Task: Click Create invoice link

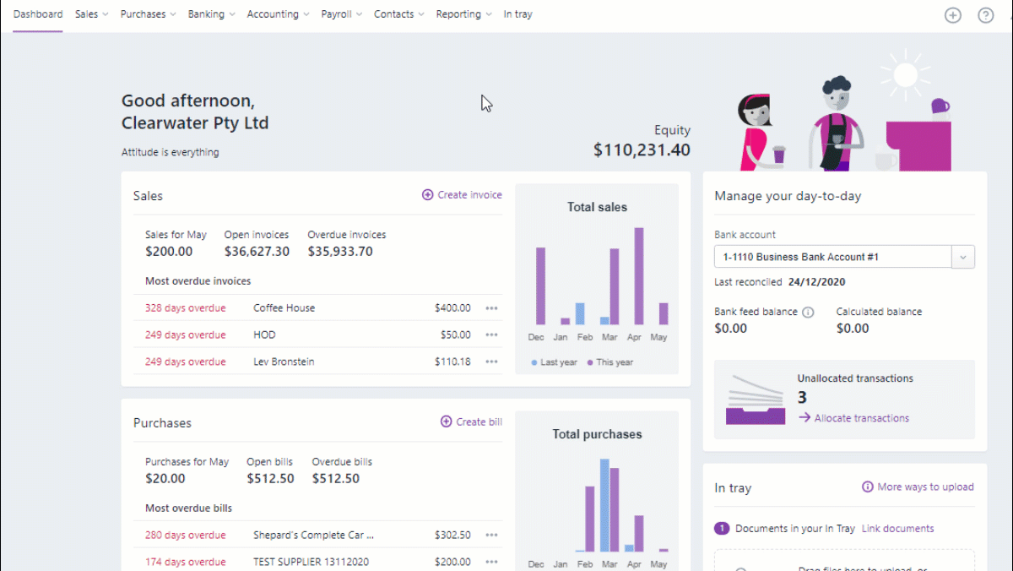Action: 462,195
